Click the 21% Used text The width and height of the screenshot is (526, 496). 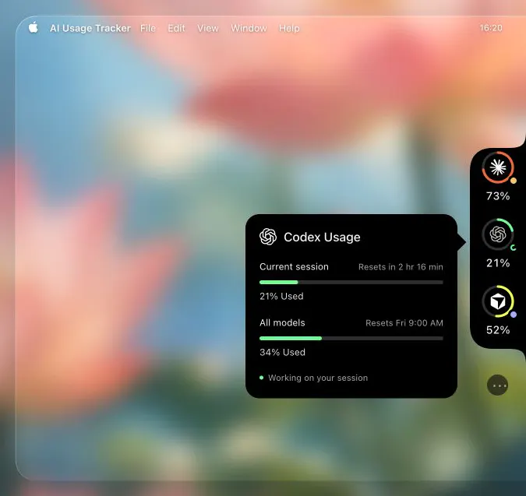pyautogui.click(x=281, y=296)
